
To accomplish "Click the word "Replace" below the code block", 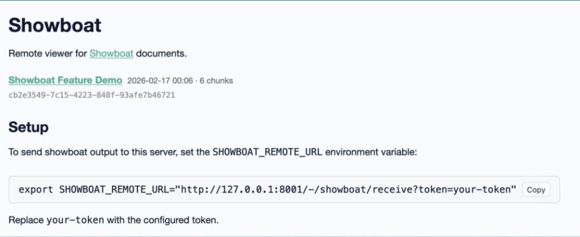I will (x=26, y=220).
